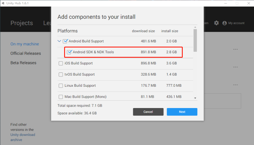Click the tvOS Build Support label
Screen dimensions: 254x145
click(80, 74)
